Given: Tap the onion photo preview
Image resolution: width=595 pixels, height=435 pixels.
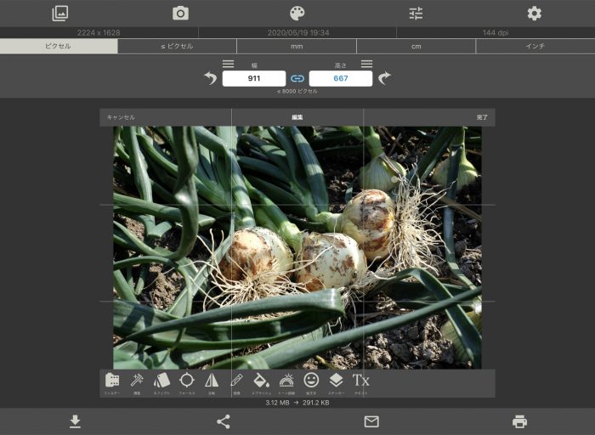Looking at the screenshot, I should coord(297,247).
